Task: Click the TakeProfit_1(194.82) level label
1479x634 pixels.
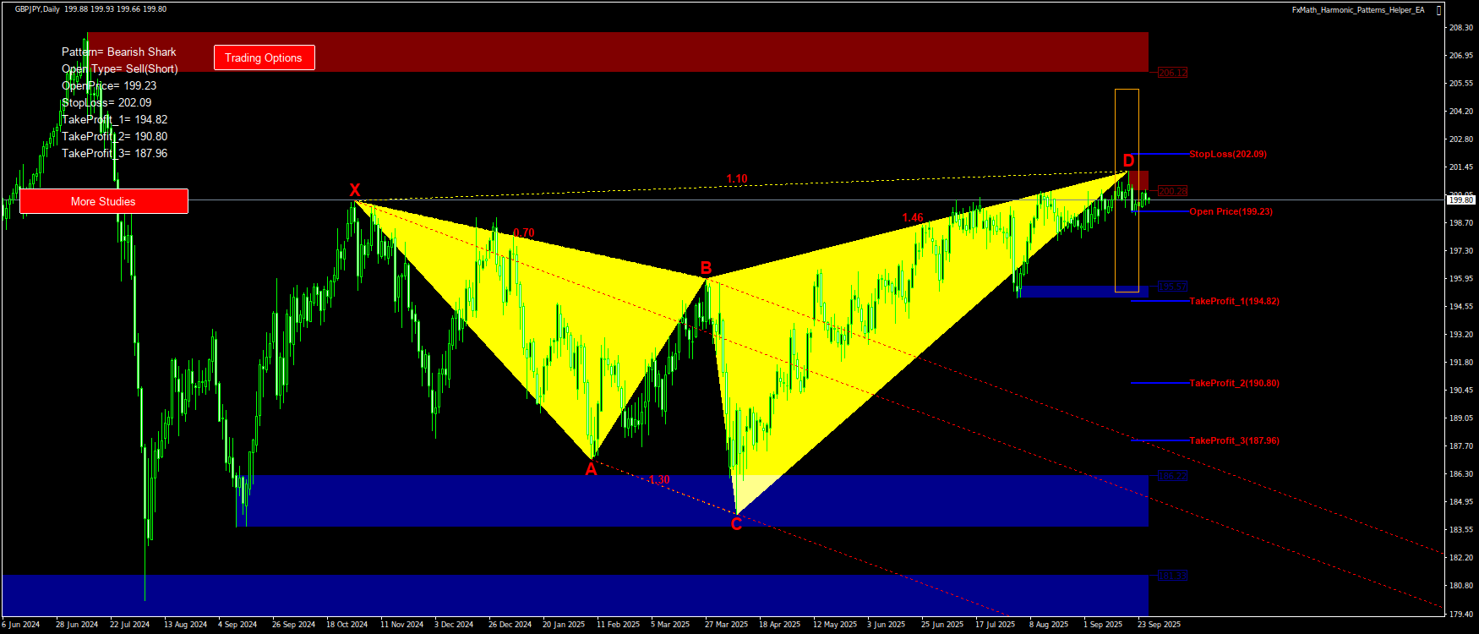Action: 1234,301
